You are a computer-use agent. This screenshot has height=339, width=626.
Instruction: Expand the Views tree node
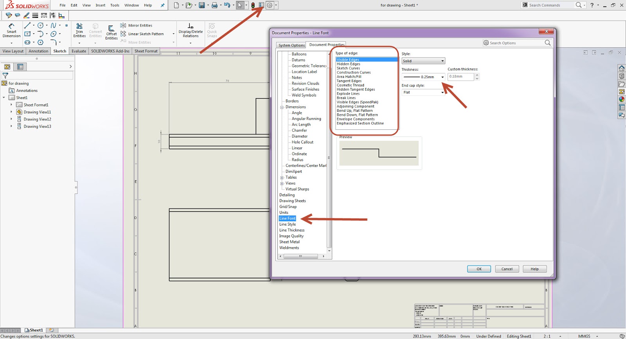282,183
